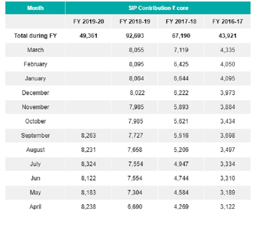Select the FY 2018-19 column heading
The height and width of the screenshot is (225, 254).
pos(135,22)
